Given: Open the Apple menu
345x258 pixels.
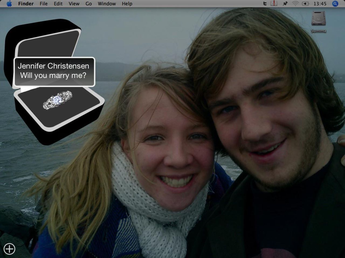Looking at the screenshot, I should [x=9, y=3].
